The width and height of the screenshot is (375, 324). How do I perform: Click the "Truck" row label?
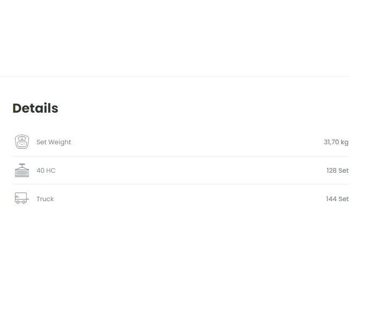tap(45, 199)
